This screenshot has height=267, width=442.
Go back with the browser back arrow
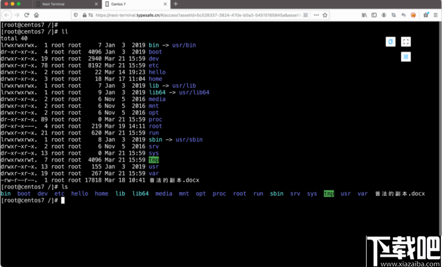click(x=7, y=15)
